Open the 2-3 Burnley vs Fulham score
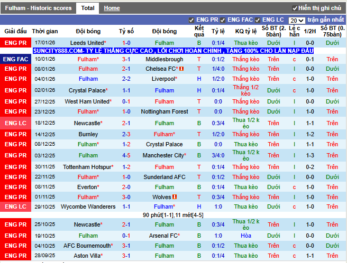 click(x=126, y=134)
